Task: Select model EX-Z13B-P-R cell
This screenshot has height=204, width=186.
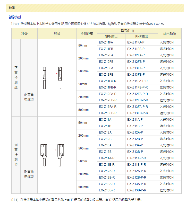Action: pyautogui.click(x=137, y=190)
